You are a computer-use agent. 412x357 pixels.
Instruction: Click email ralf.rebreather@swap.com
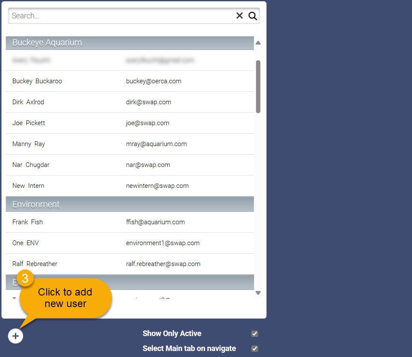[163, 264]
